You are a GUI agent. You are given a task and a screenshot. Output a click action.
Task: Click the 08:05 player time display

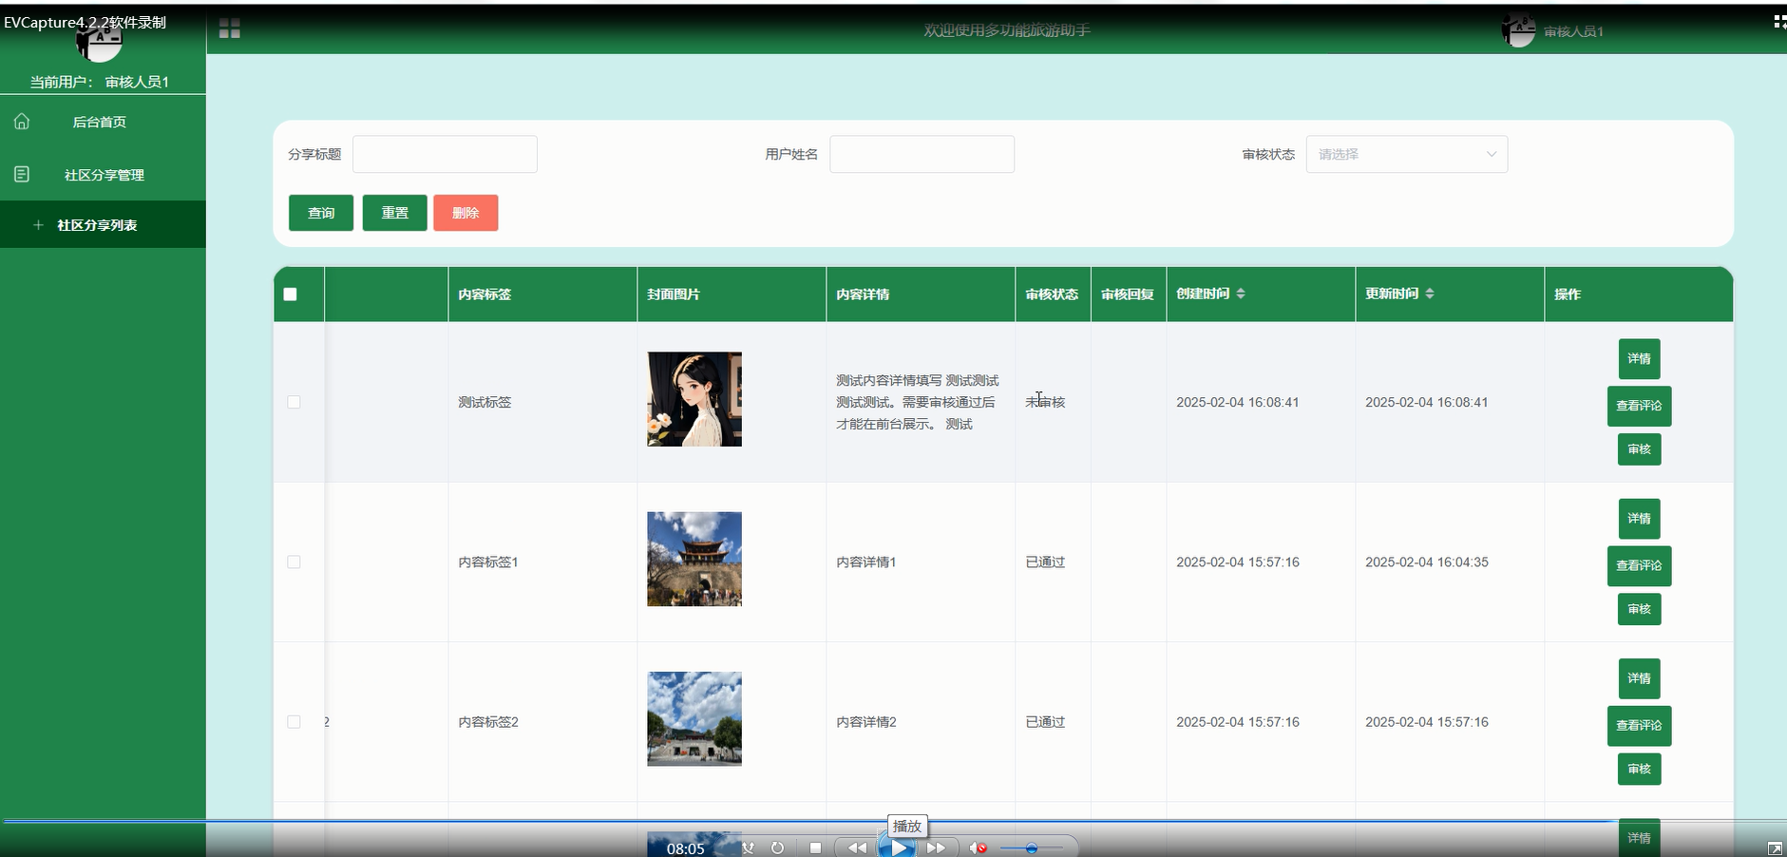(685, 848)
